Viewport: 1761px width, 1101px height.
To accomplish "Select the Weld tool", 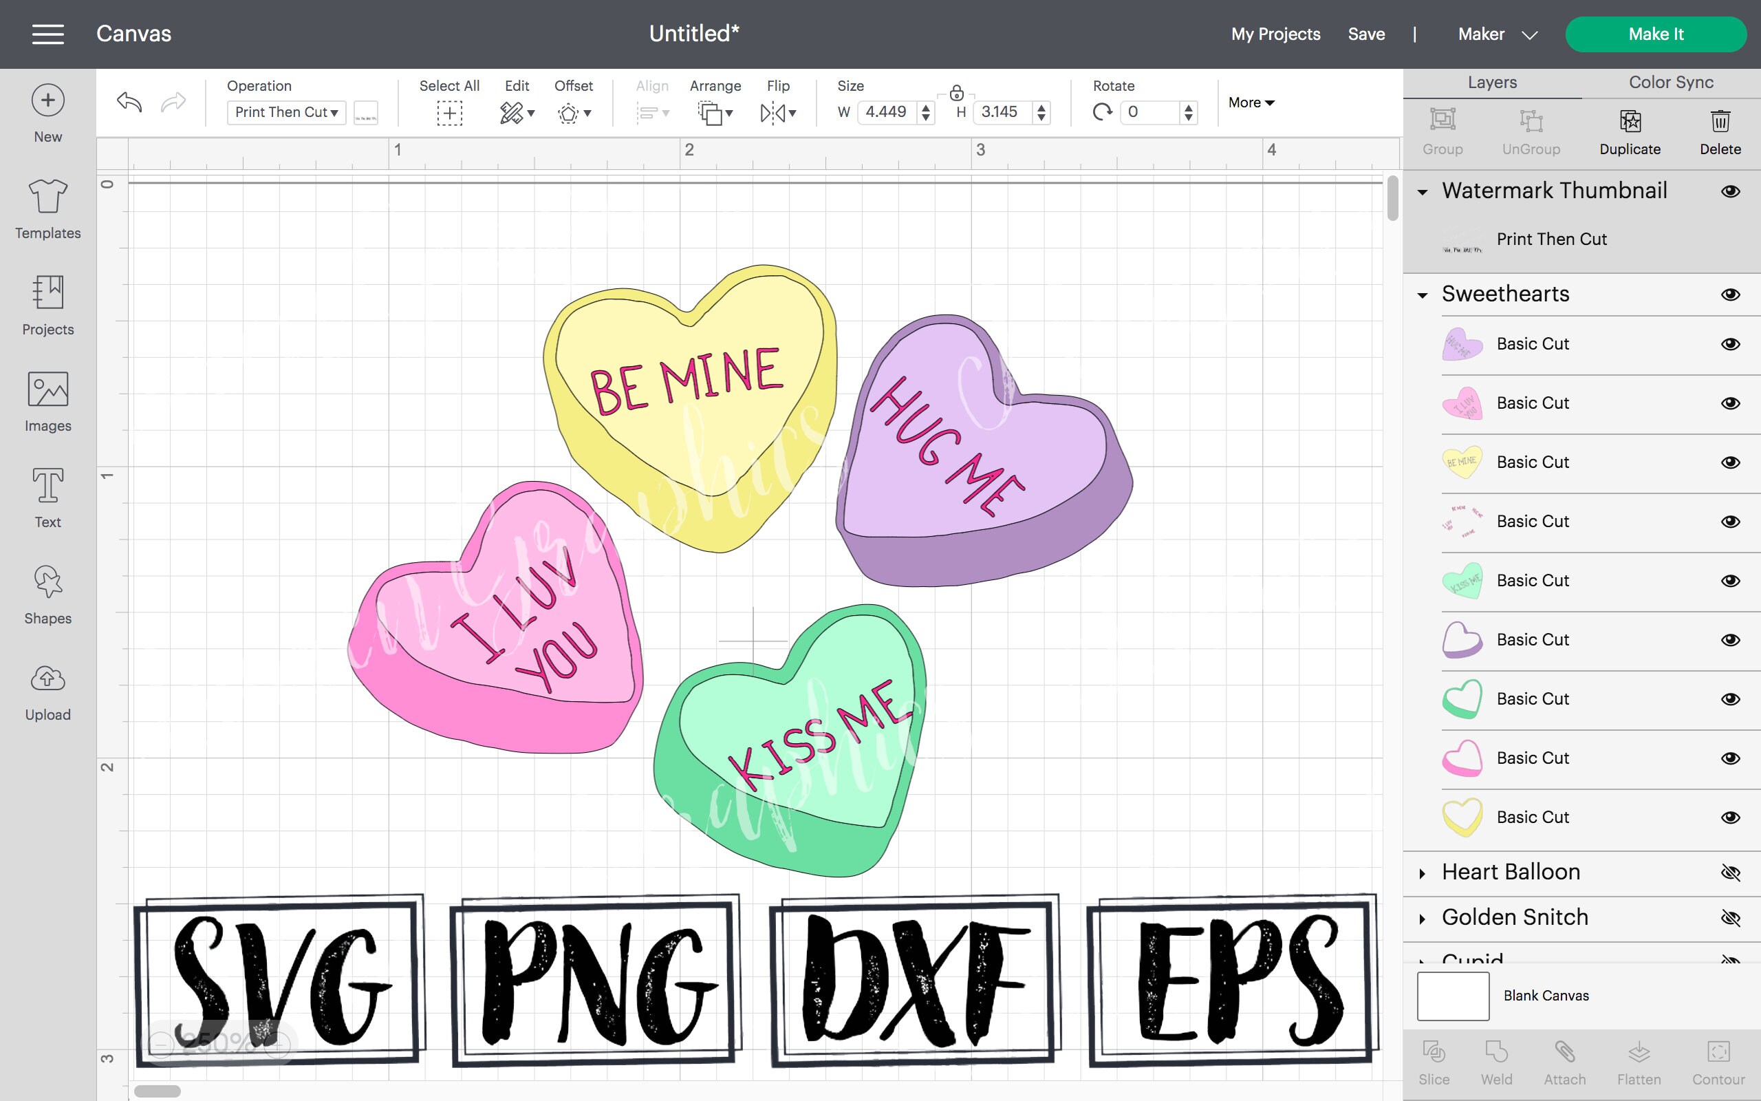I will (1498, 1060).
